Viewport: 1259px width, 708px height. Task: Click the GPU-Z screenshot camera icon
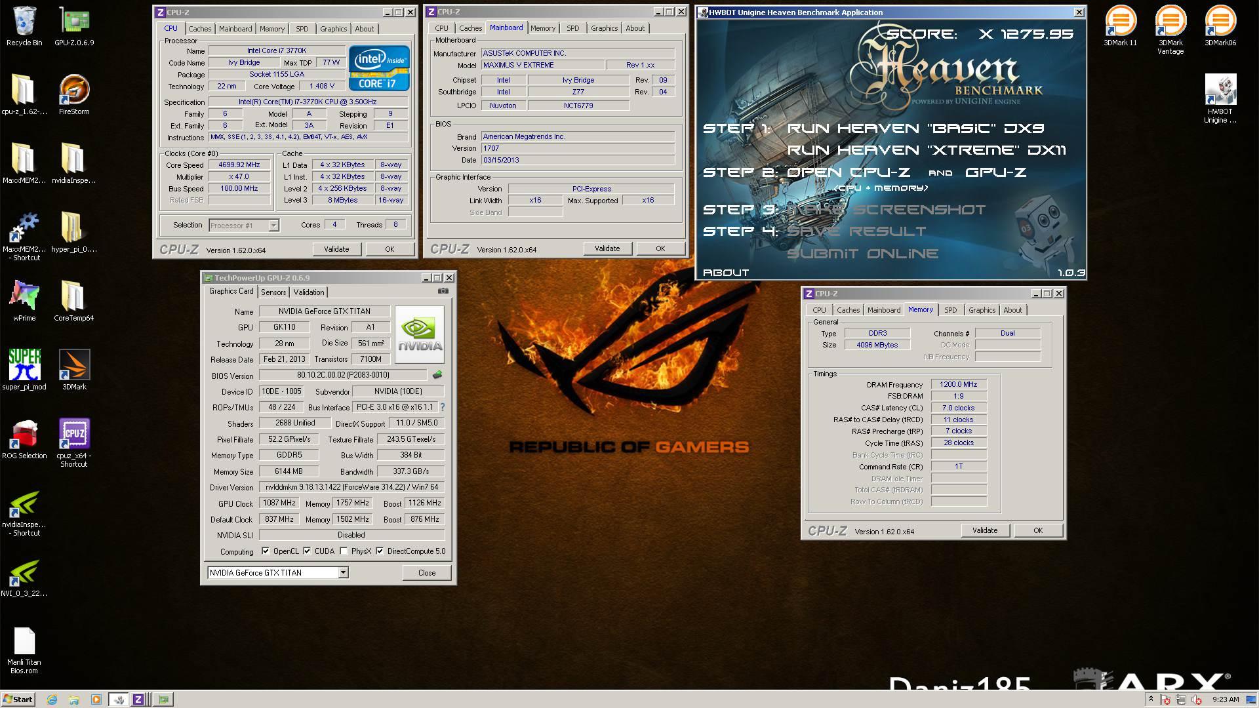tap(443, 291)
